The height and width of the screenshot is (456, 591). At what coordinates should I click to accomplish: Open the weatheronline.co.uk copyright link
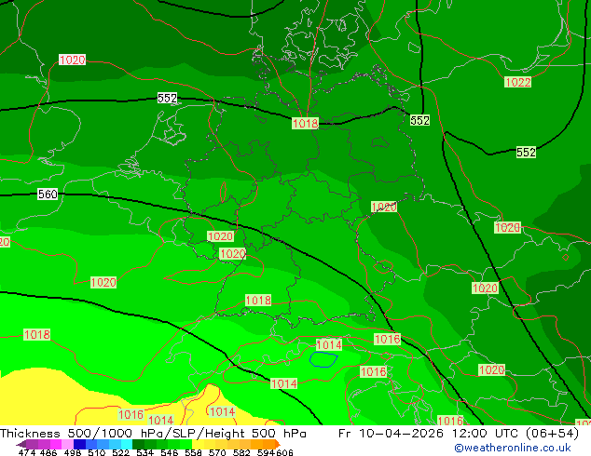point(512,448)
